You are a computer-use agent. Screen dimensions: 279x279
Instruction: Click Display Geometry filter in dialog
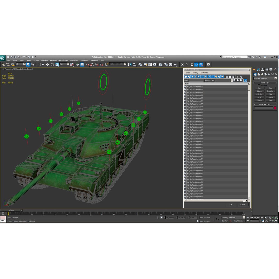pos(186,77)
